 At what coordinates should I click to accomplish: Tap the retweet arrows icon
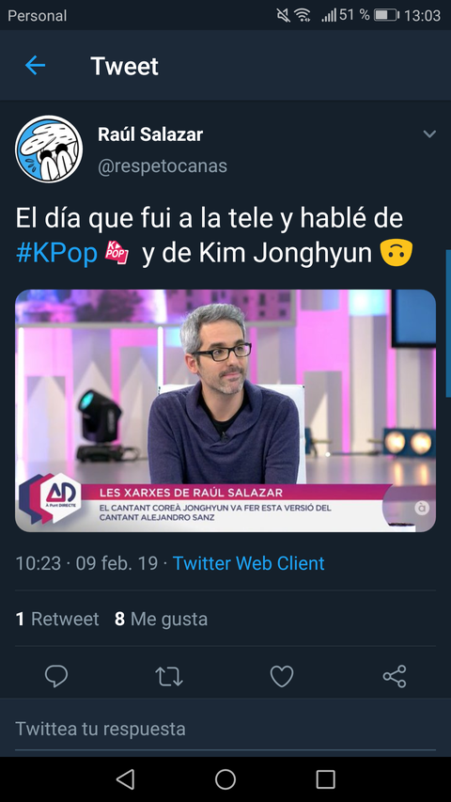click(169, 676)
